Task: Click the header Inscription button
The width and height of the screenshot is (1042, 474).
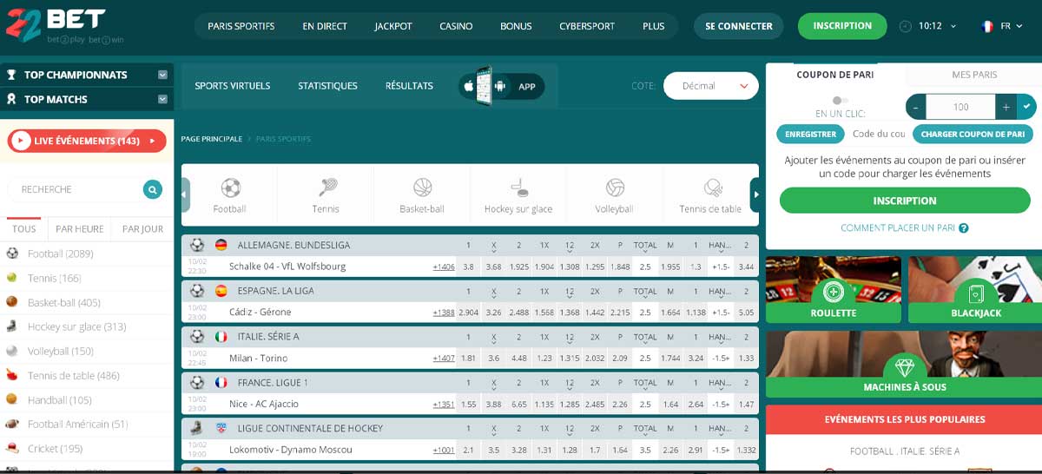Action: coord(842,26)
